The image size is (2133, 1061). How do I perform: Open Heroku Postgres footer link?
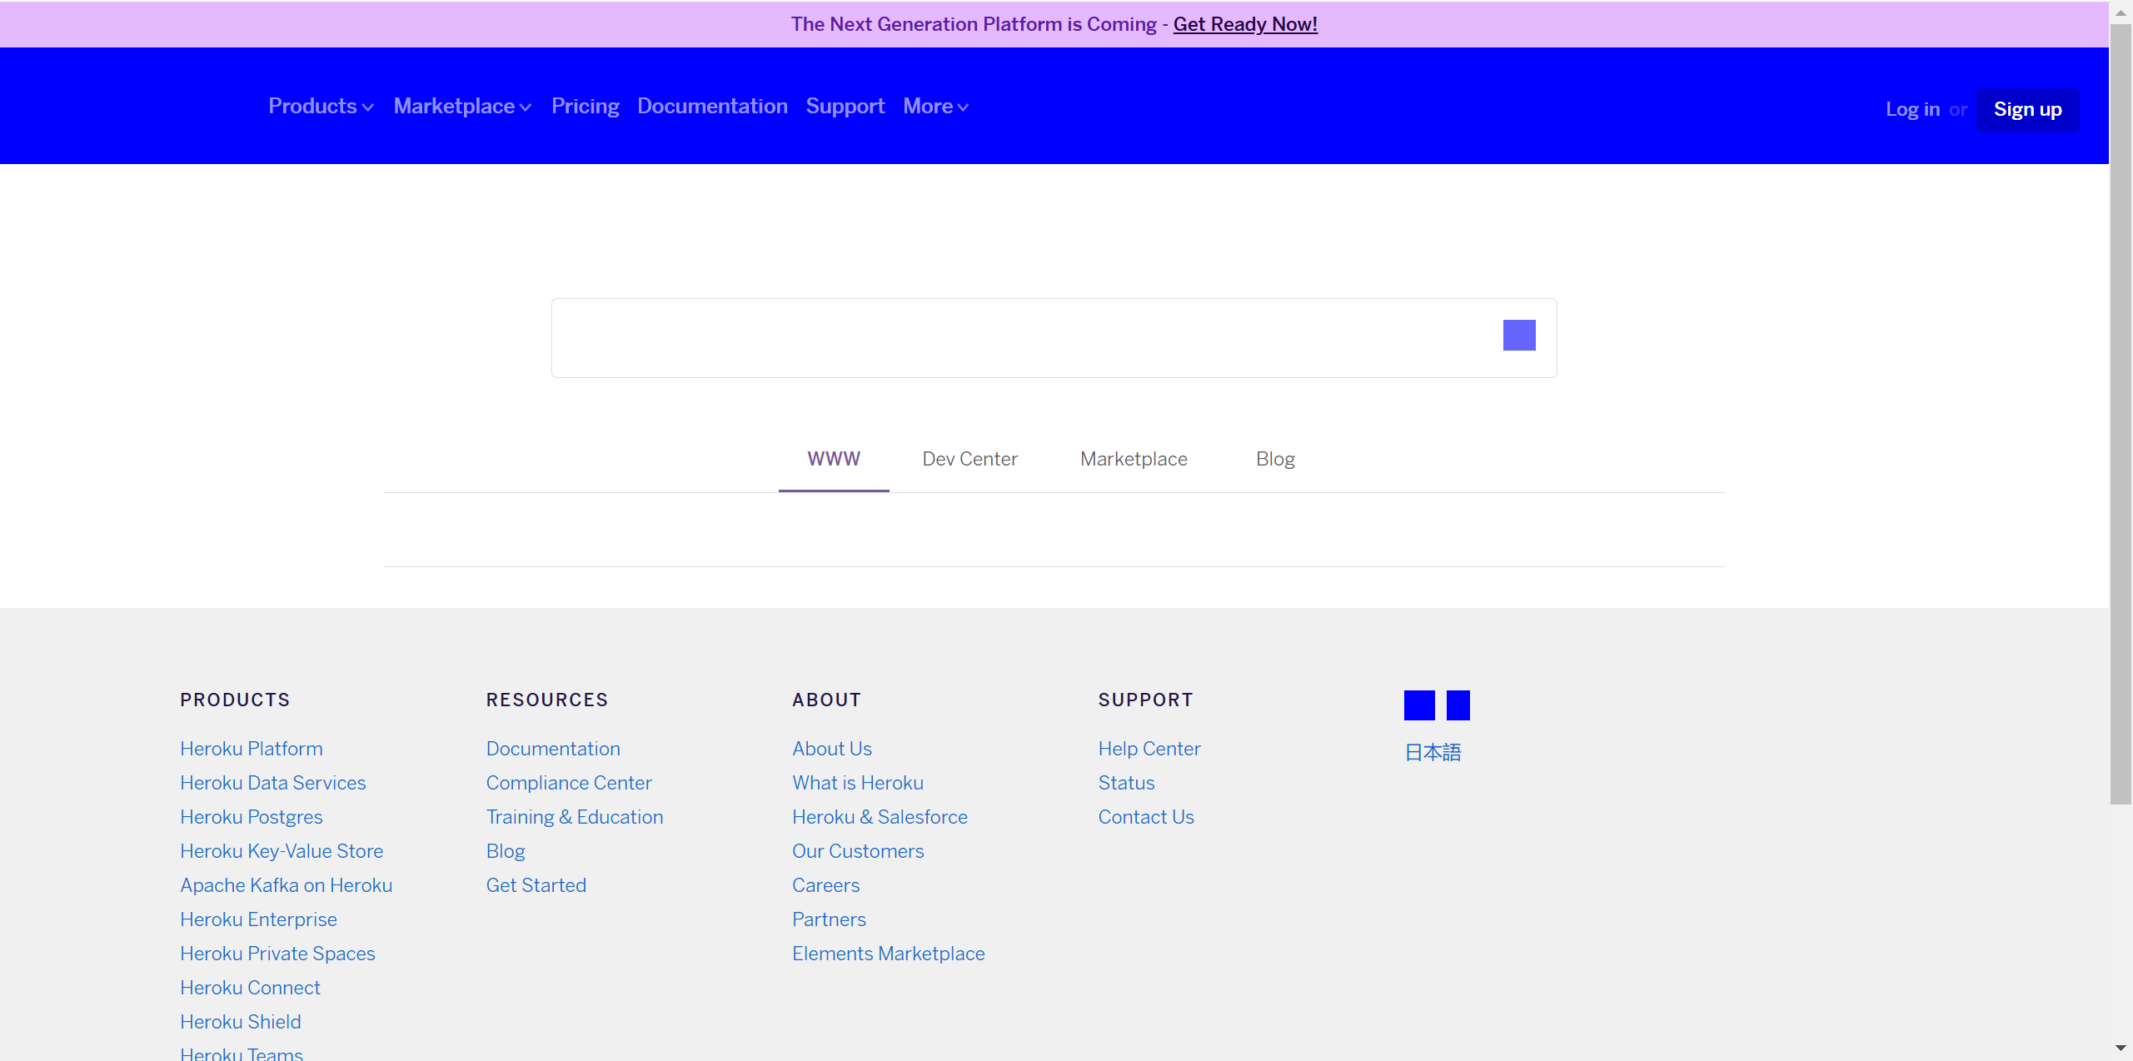(251, 817)
